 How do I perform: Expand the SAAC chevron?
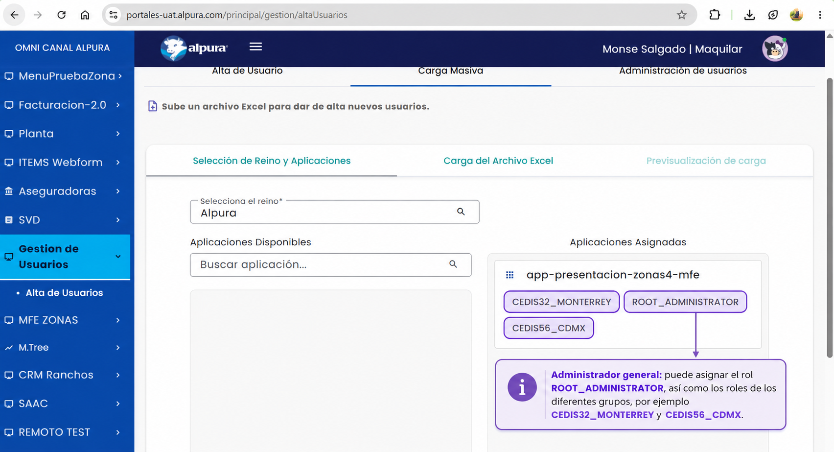coord(118,404)
